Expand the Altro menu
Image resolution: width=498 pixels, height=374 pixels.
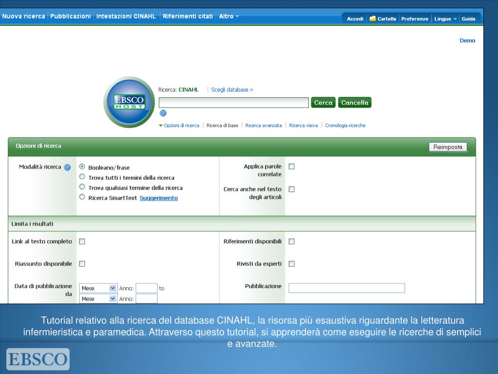(229, 16)
